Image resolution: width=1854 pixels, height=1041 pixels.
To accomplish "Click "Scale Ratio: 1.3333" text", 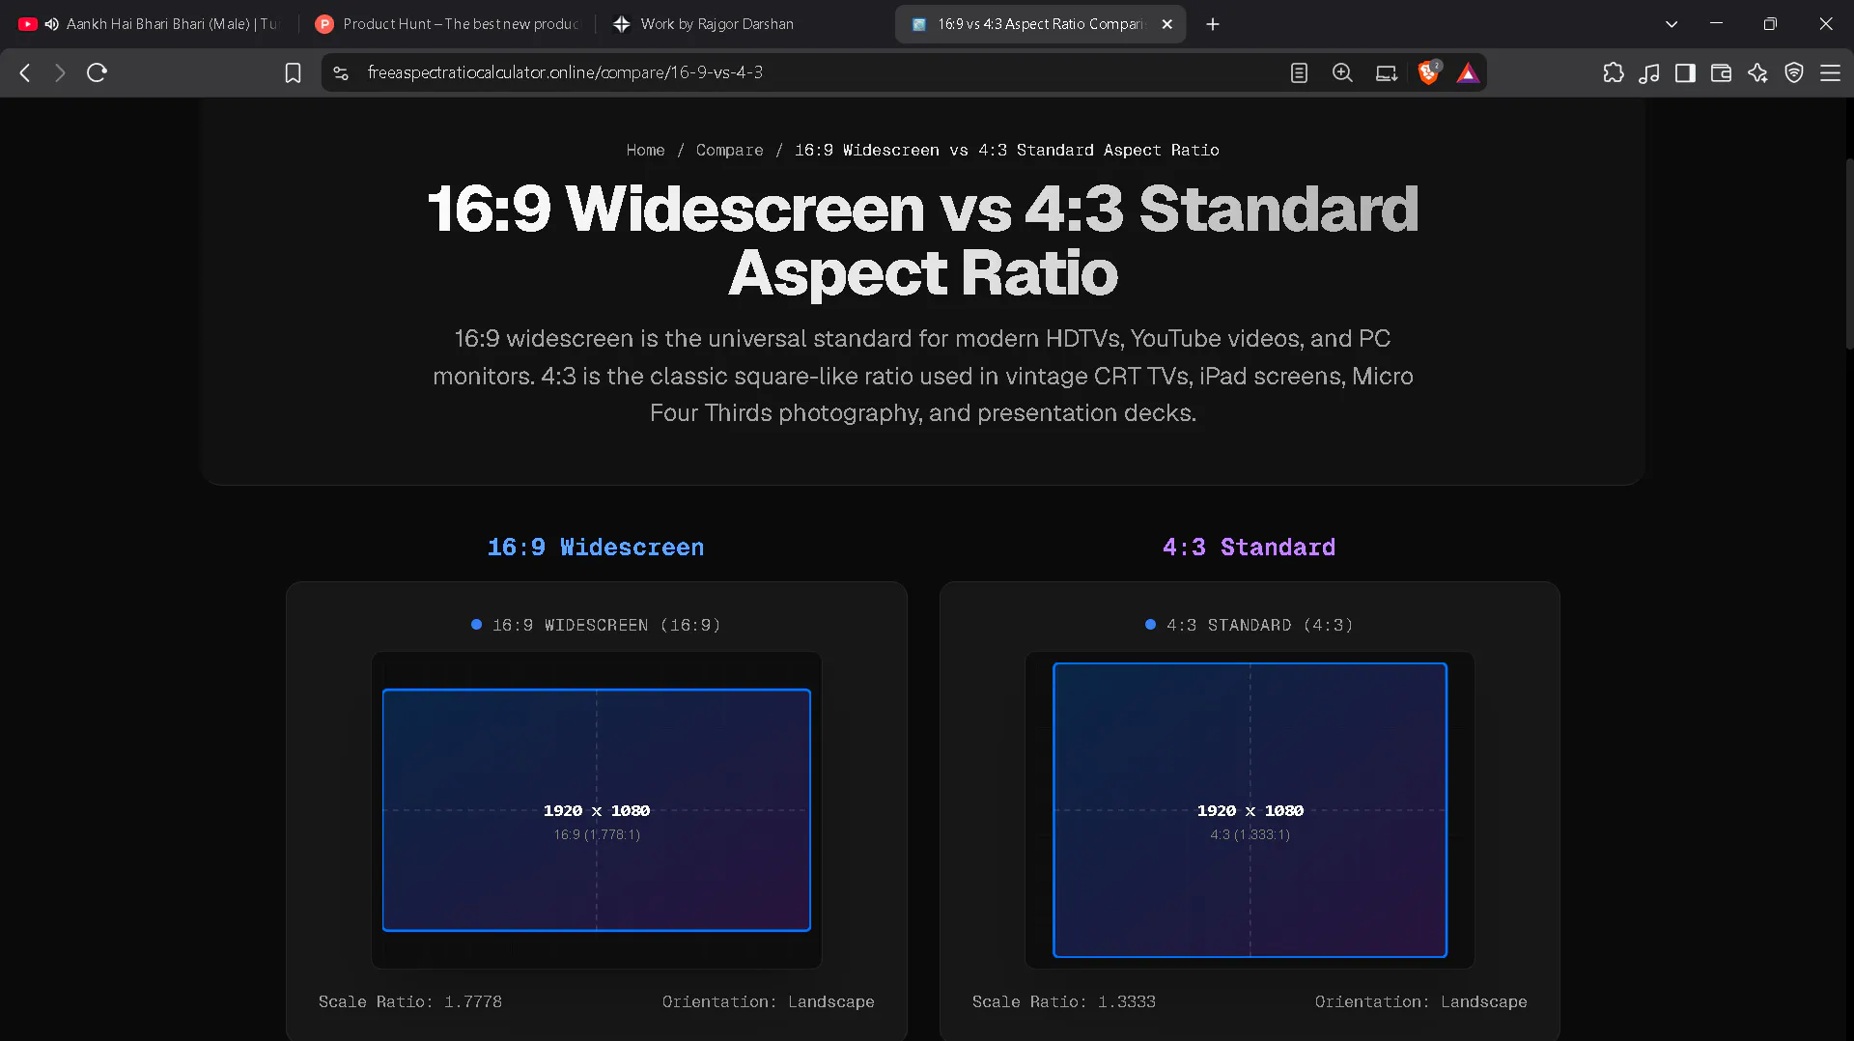I will click(1064, 1002).
